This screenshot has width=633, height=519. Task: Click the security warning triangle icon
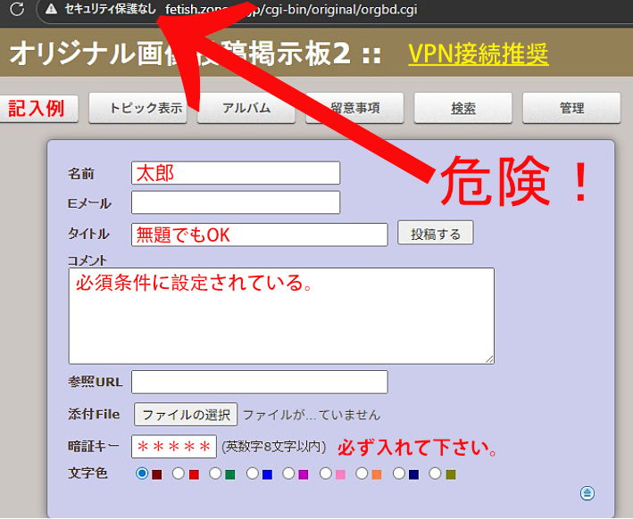coord(52,10)
